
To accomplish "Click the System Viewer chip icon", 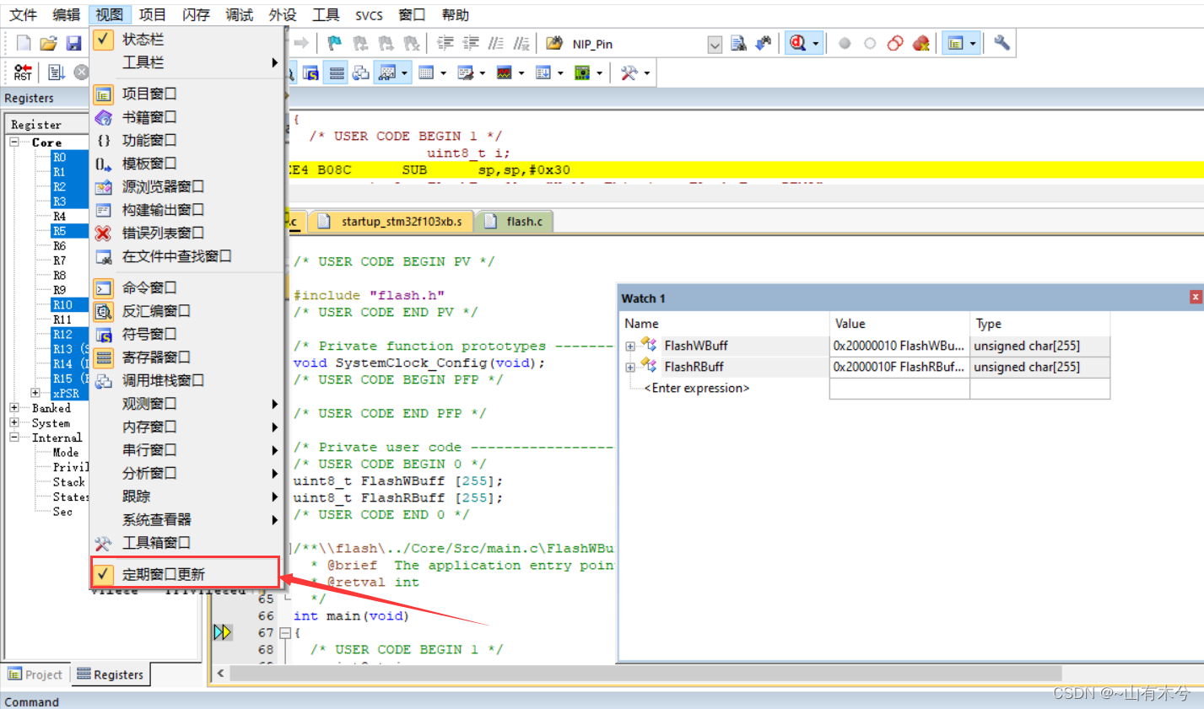I will (582, 73).
